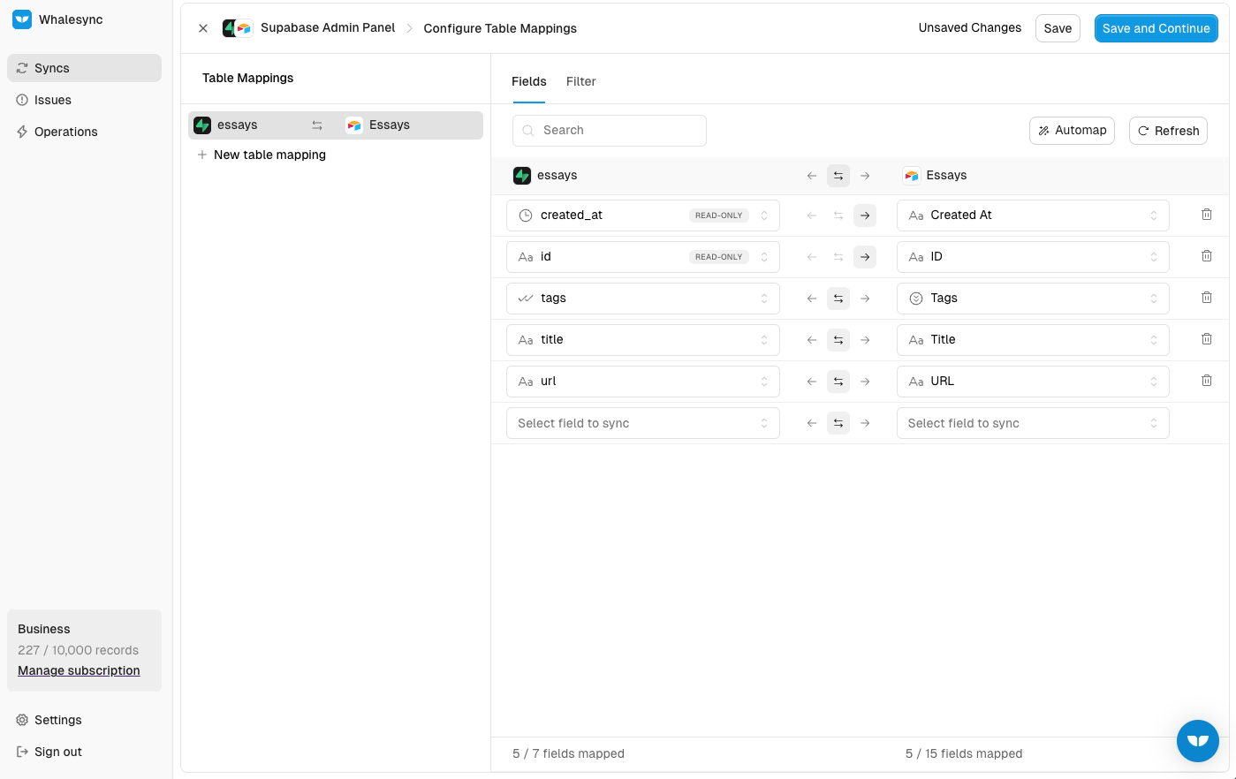Open Operations in the sidebar
Viewport: 1236px width, 779px height.
pos(84,132)
